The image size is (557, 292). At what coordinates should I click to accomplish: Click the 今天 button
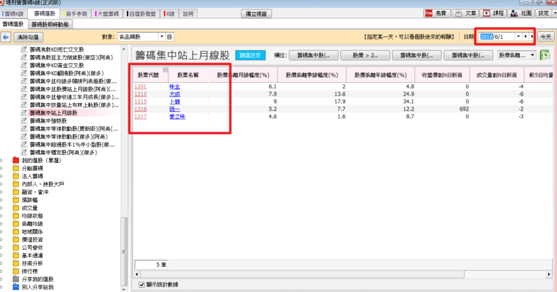click(x=545, y=37)
